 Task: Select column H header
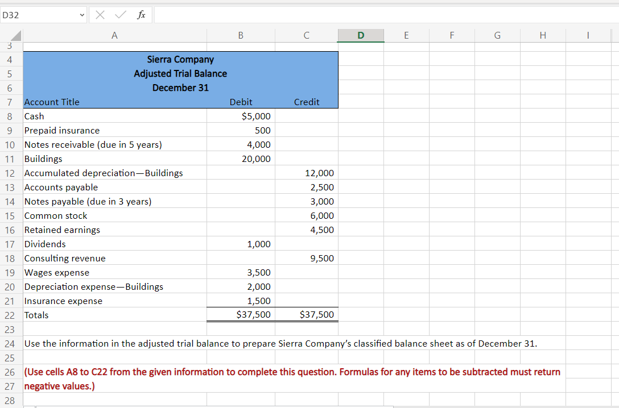(543, 35)
